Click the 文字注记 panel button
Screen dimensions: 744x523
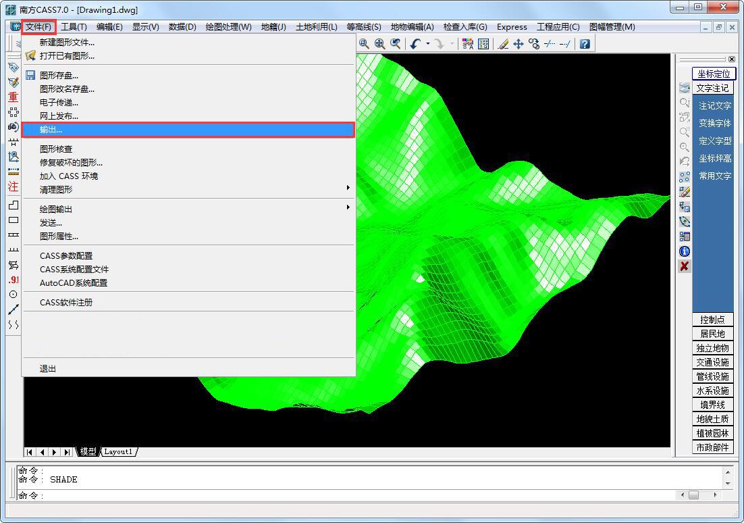[712, 88]
